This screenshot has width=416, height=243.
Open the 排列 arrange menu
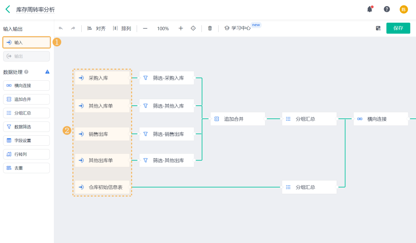click(x=122, y=28)
